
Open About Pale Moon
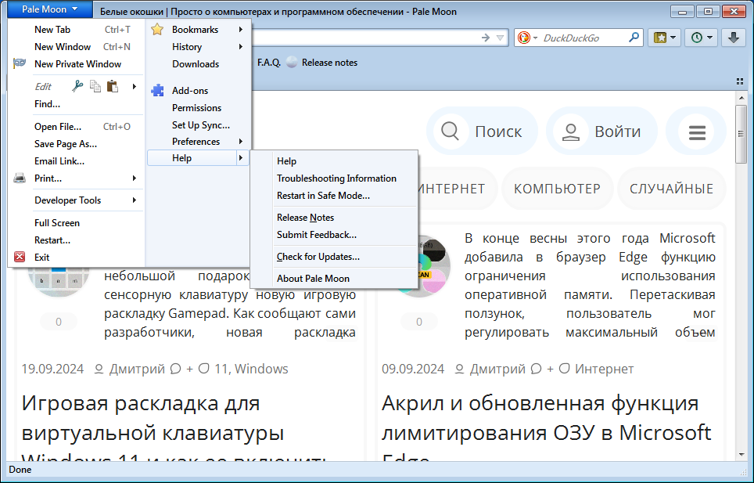point(334,279)
